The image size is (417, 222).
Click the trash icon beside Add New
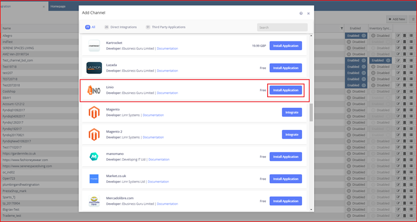[413, 19]
